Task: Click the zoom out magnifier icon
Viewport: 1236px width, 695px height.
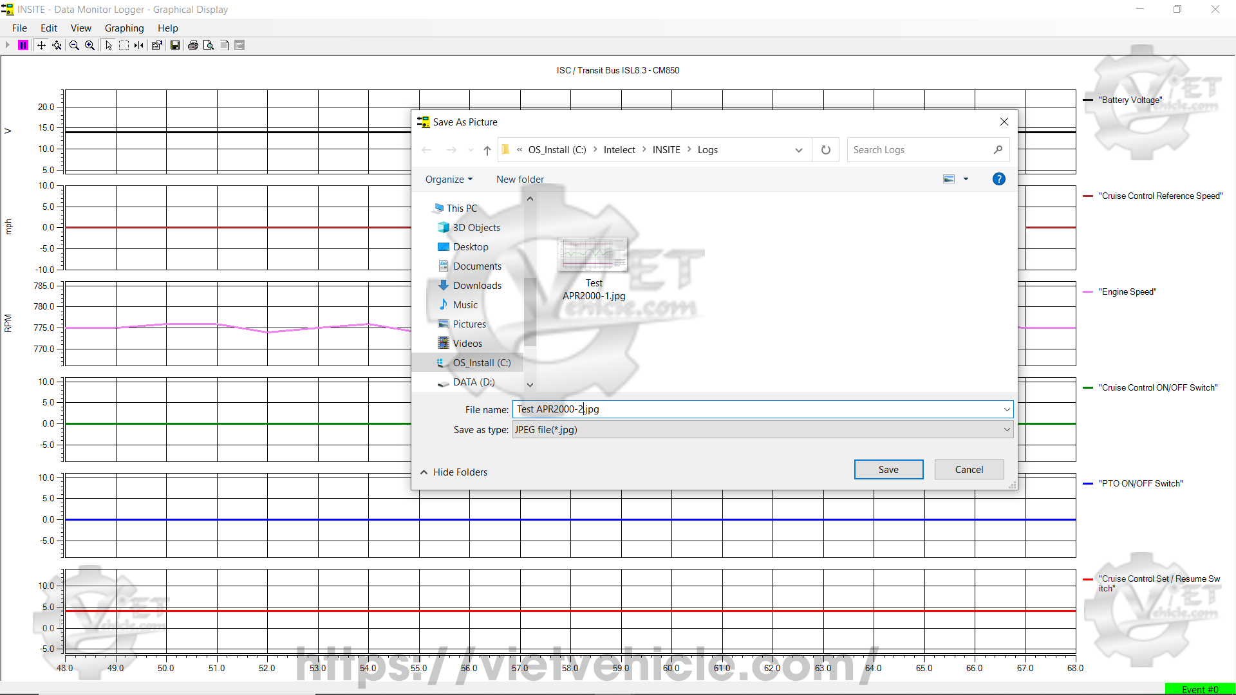Action: [x=74, y=45]
